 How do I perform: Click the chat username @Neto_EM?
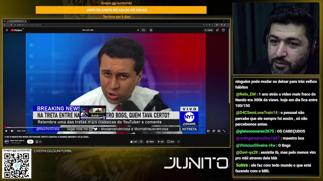point(246,94)
